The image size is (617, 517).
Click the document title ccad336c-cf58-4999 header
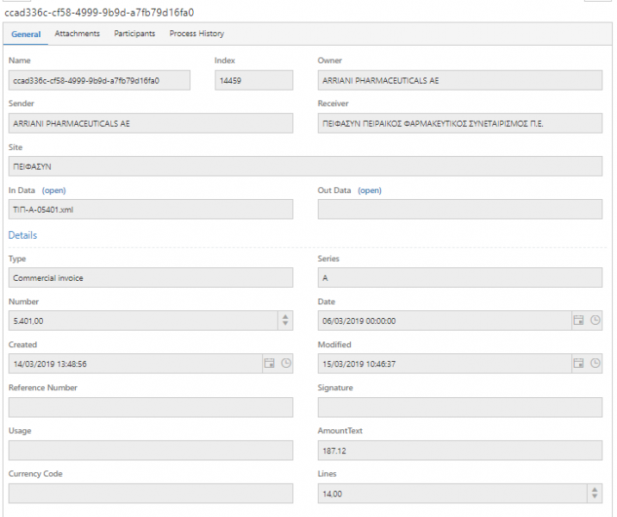point(99,13)
